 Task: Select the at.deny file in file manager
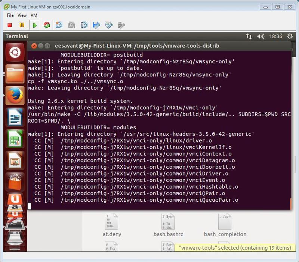click(112, 225)
